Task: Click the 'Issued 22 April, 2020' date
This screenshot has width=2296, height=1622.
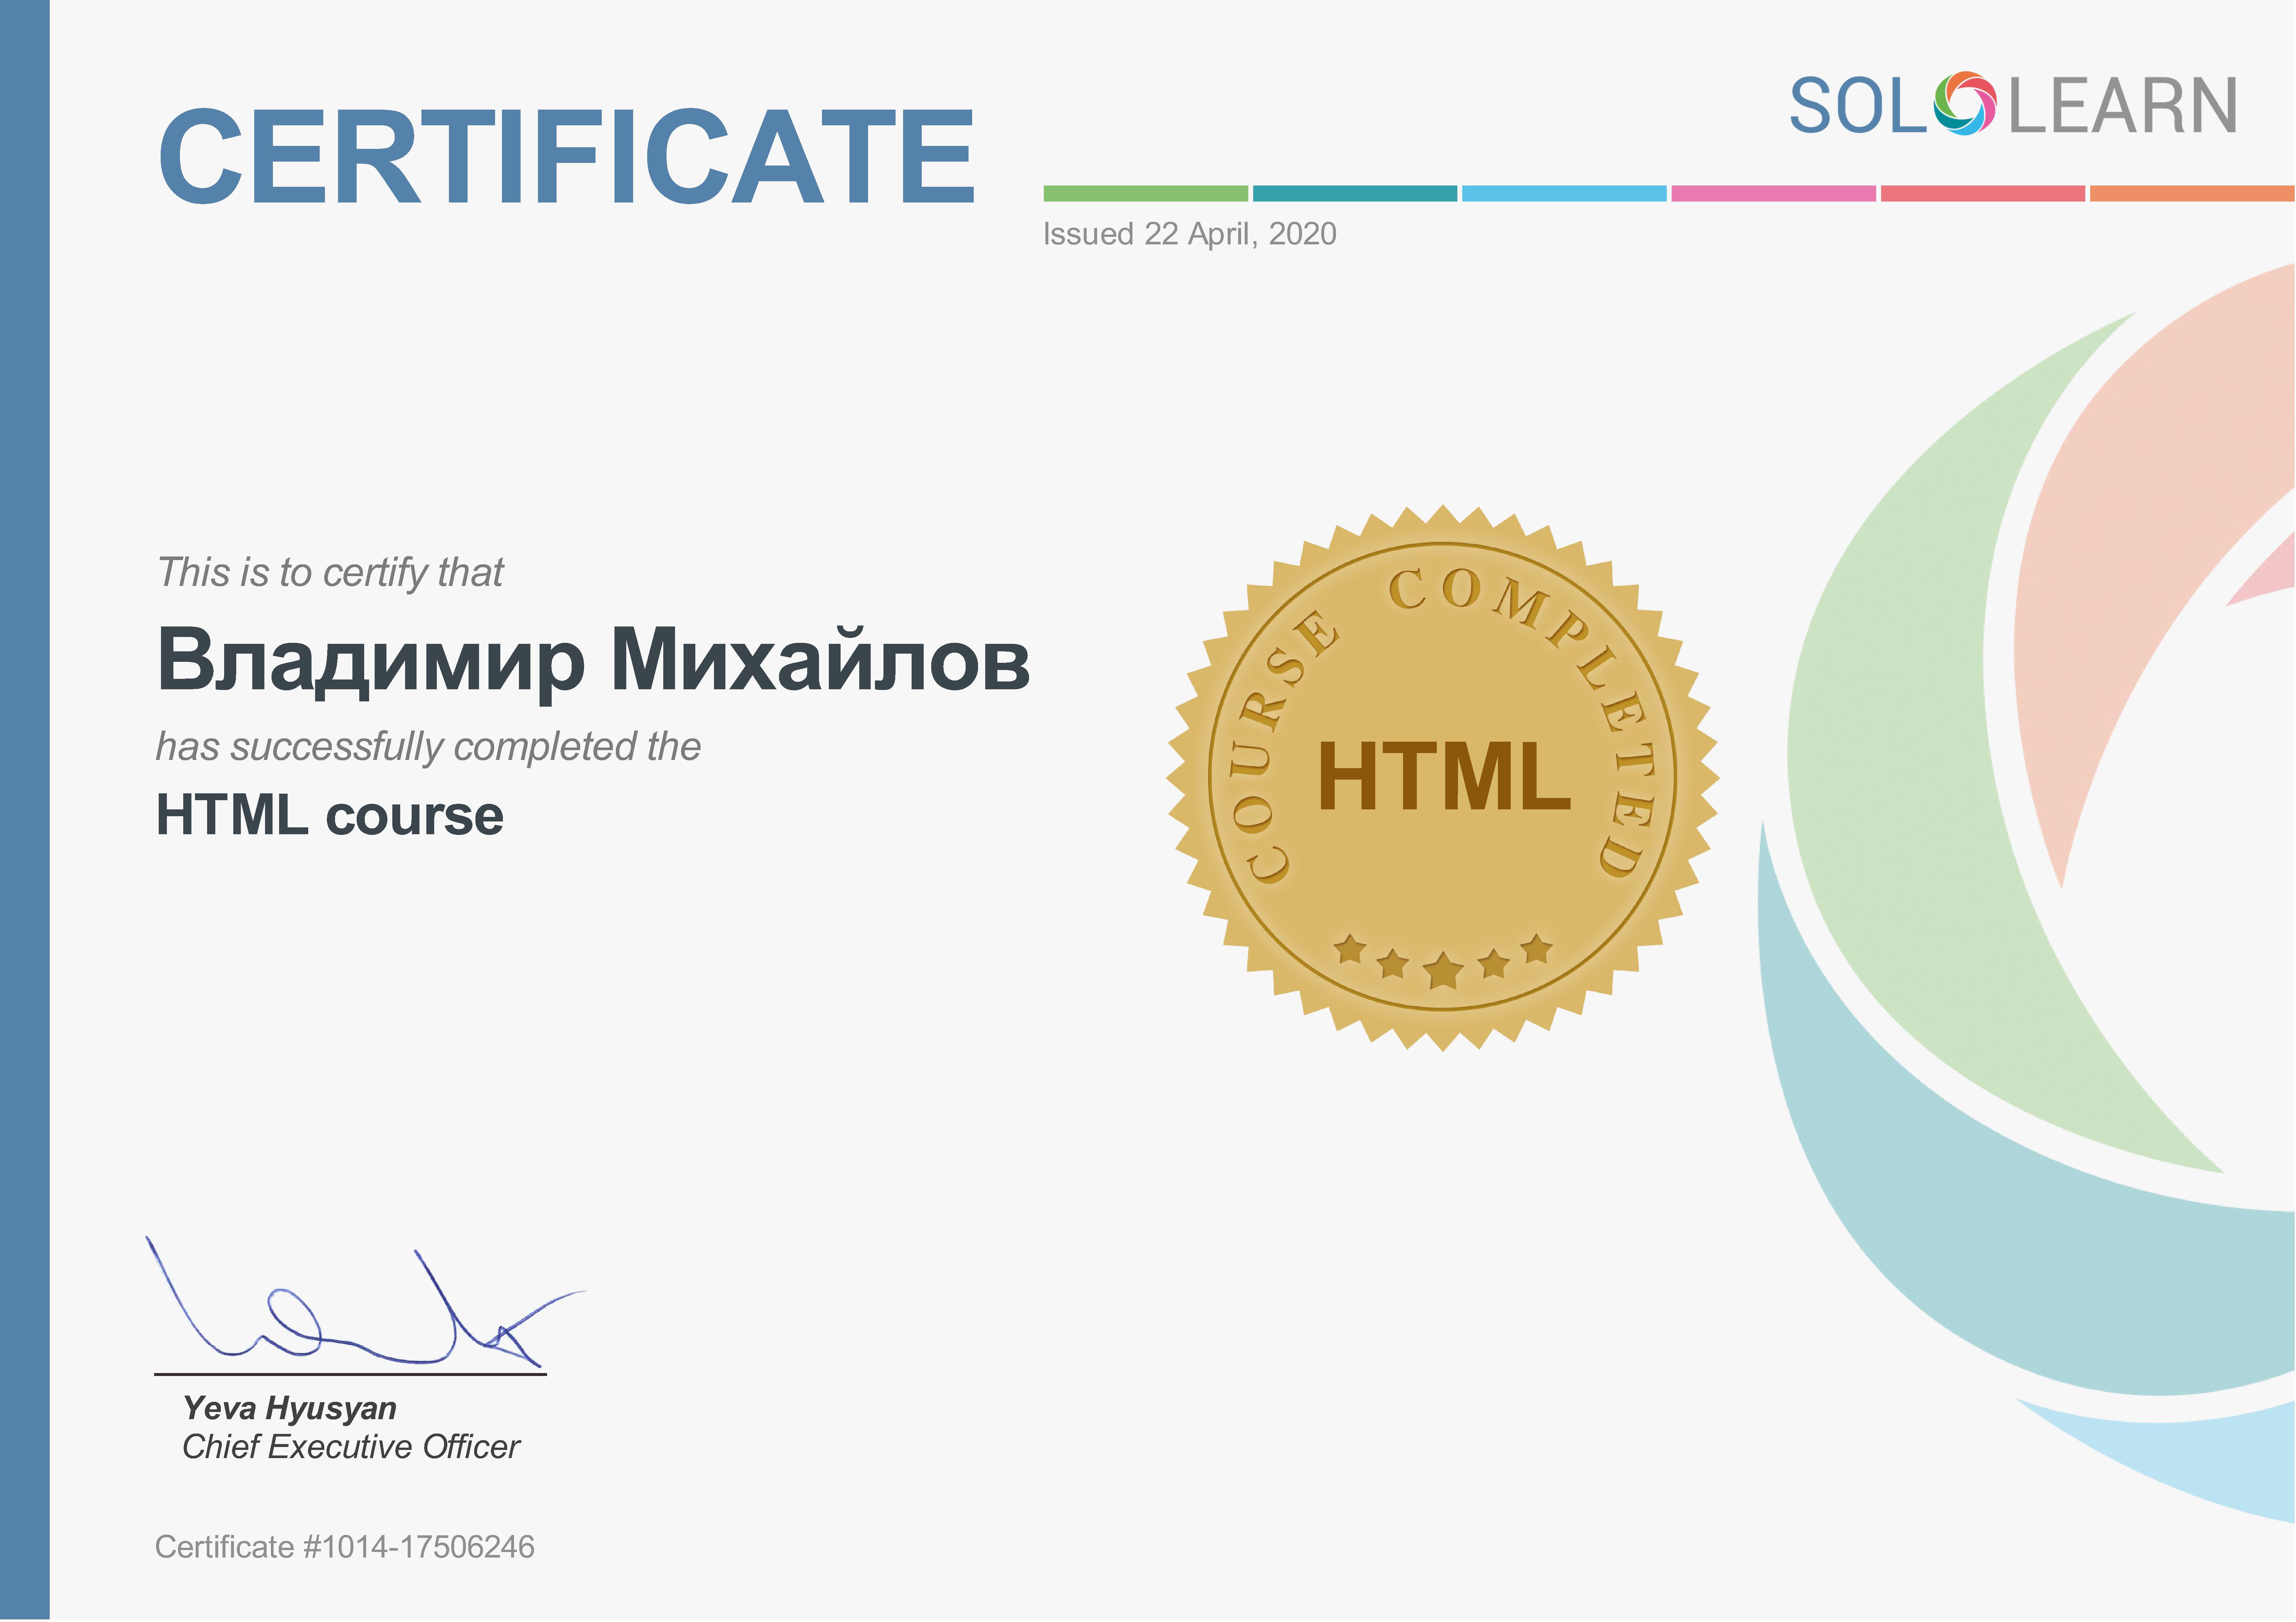Action: [x=1189, y=234]
